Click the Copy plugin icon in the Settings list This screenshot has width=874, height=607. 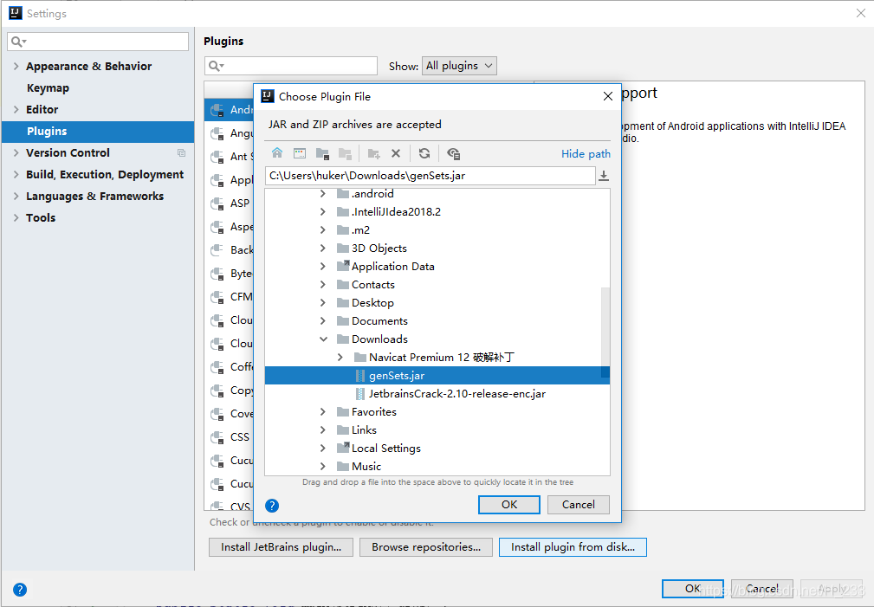[x=217, y=391]
